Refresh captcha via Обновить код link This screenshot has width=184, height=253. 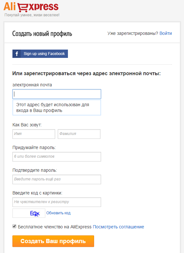click(58, 213)
